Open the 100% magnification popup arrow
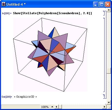 pyautogui.click(x=52, y=107)
